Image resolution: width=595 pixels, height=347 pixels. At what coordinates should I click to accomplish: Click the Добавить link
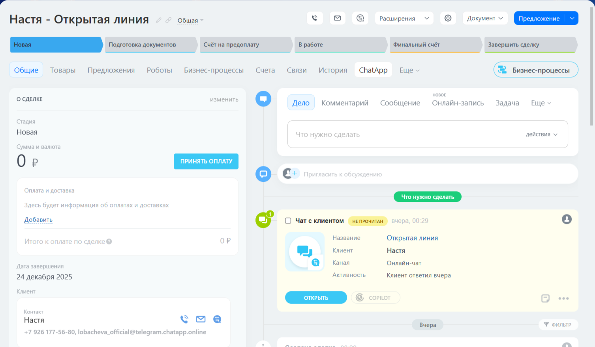tap(38, 220)
